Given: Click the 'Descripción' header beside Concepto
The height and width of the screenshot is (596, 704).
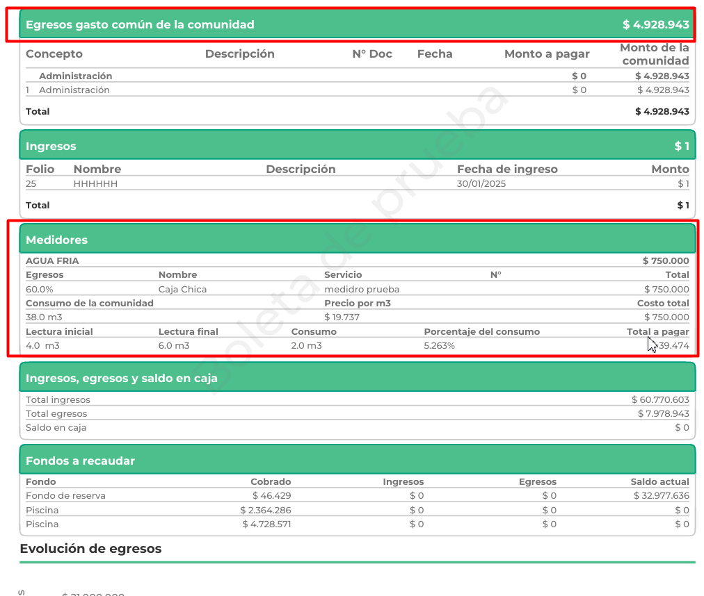Looking at the screenshot, I should [240, 53].
